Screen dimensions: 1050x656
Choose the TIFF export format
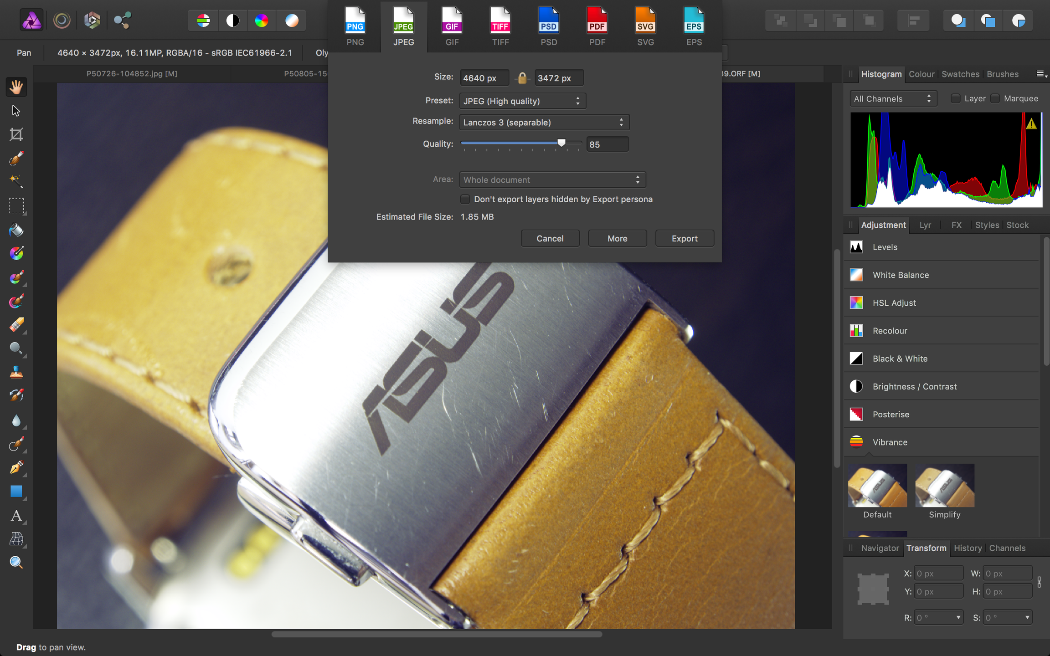pyautogui.click(x=500, y=27)
